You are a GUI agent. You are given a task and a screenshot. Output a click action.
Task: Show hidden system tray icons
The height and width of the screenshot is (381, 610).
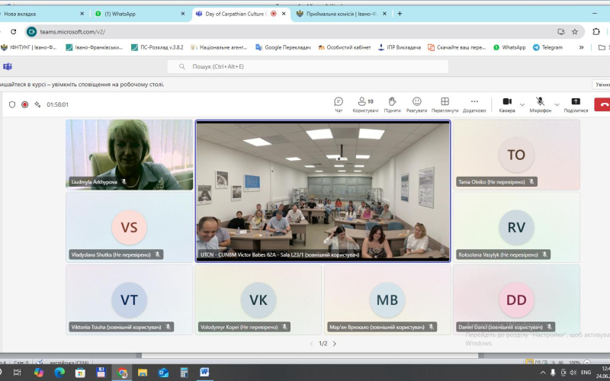point(543,373)
